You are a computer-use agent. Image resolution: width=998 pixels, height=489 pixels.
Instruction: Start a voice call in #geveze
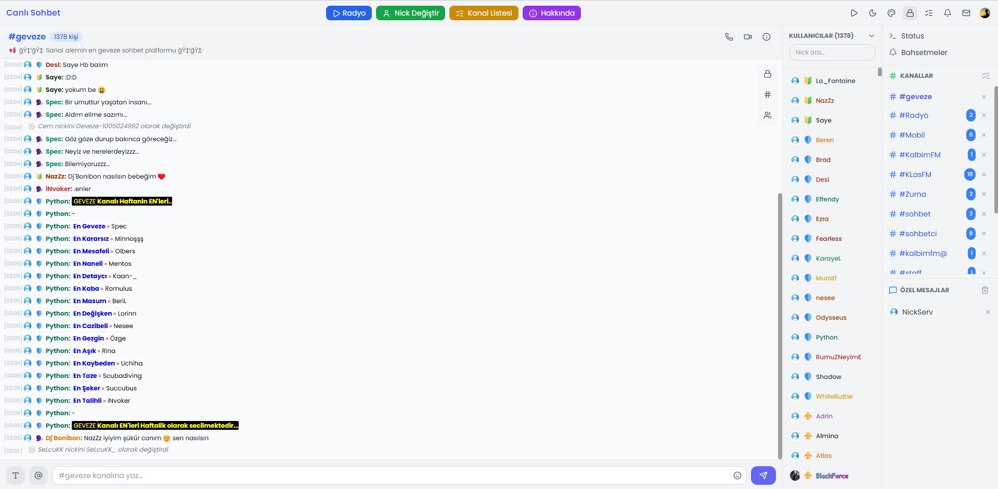[729, 37]
